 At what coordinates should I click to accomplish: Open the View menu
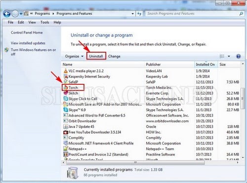pos(32,22)
